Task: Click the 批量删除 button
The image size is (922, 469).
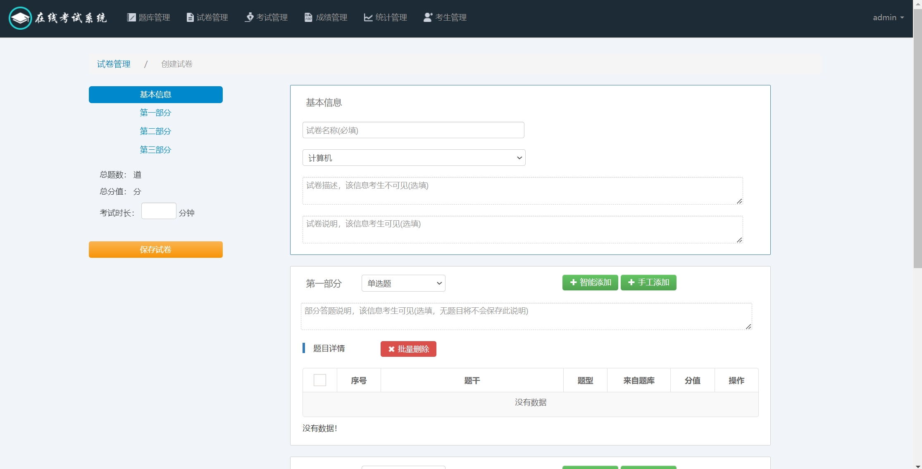Action: point(408,349)
